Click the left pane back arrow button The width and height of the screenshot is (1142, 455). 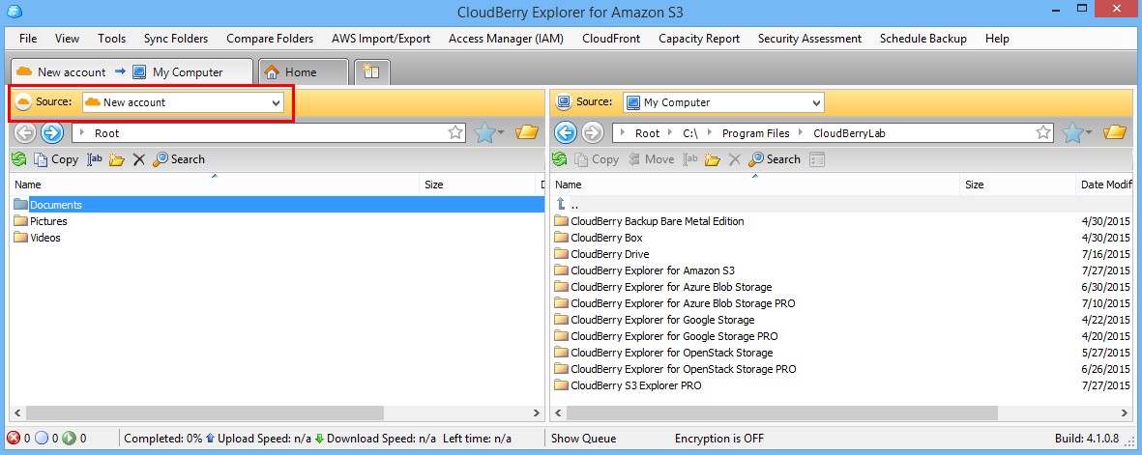tap(25, 132)
